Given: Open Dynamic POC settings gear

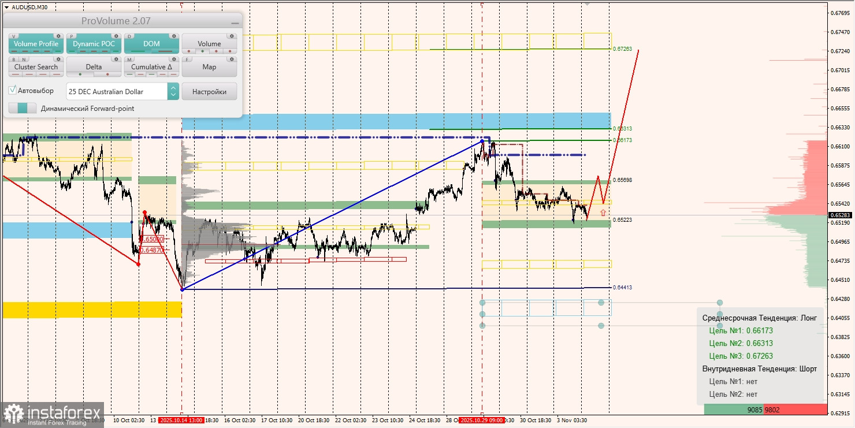Looking at the screenshot, I should 116,36.
